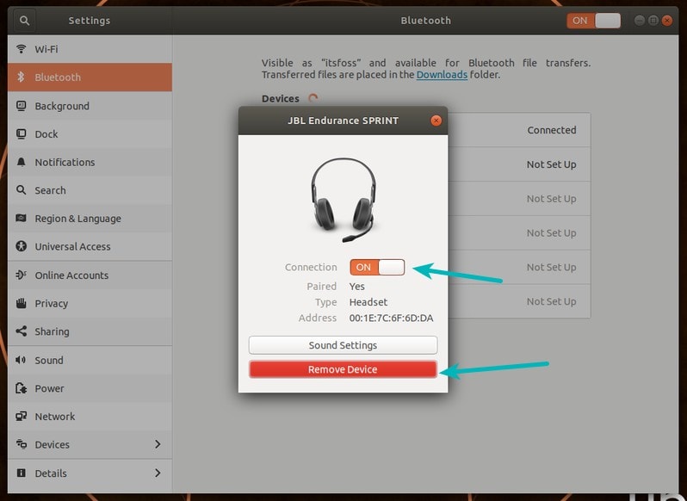Expand the Details submenu chevron
Image resolution: width=687 pixels, height=501 pixels.
coord(158,473)
